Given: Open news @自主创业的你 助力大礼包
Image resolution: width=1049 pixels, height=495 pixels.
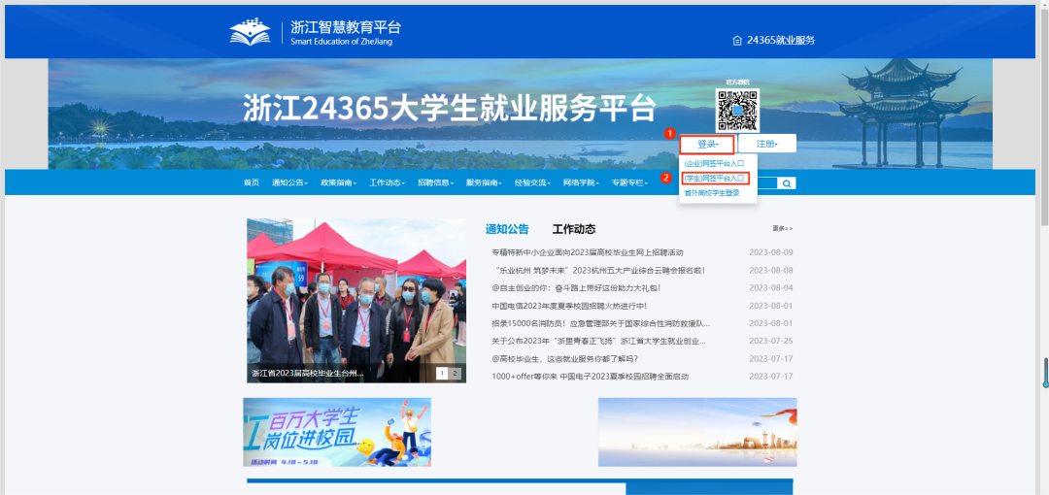Looking at the screenshot, I should pyautogui.click(x=576, y=288).
